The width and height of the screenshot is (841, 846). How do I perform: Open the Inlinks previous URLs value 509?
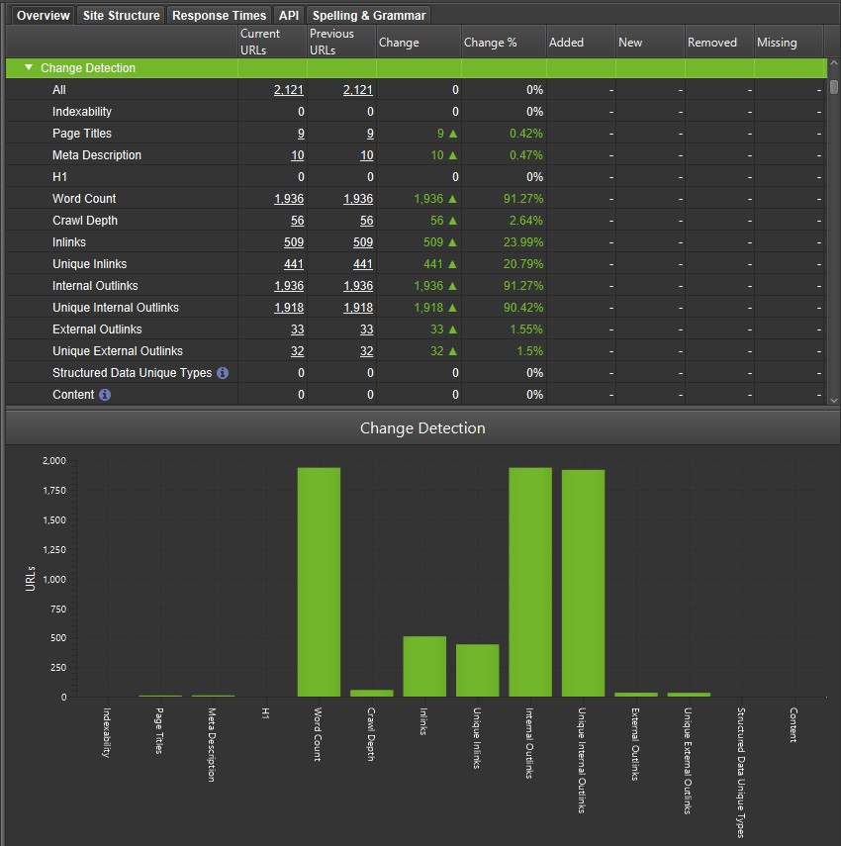(x=359, y=242)
